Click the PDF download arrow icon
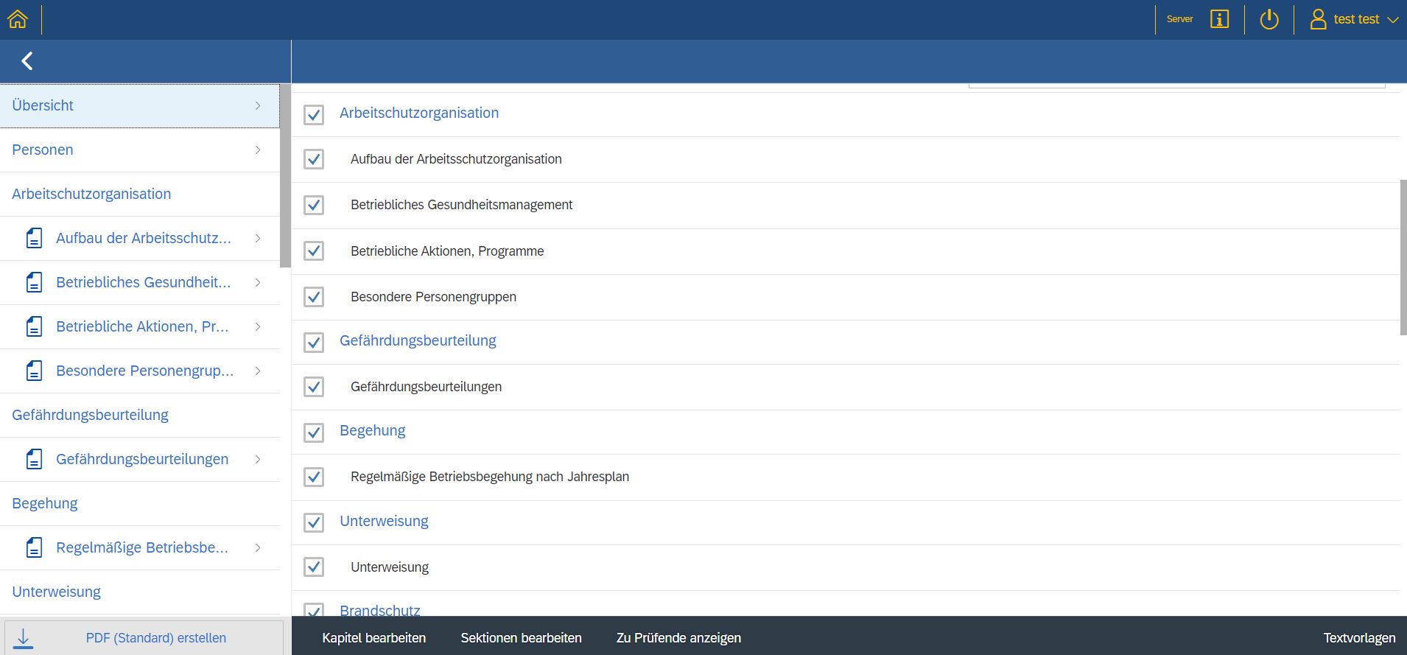The image size is (1407, 655). click(24, 638)
